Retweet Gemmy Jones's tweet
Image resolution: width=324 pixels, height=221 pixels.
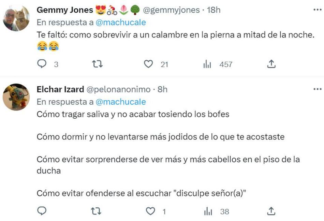click(97, 64)
